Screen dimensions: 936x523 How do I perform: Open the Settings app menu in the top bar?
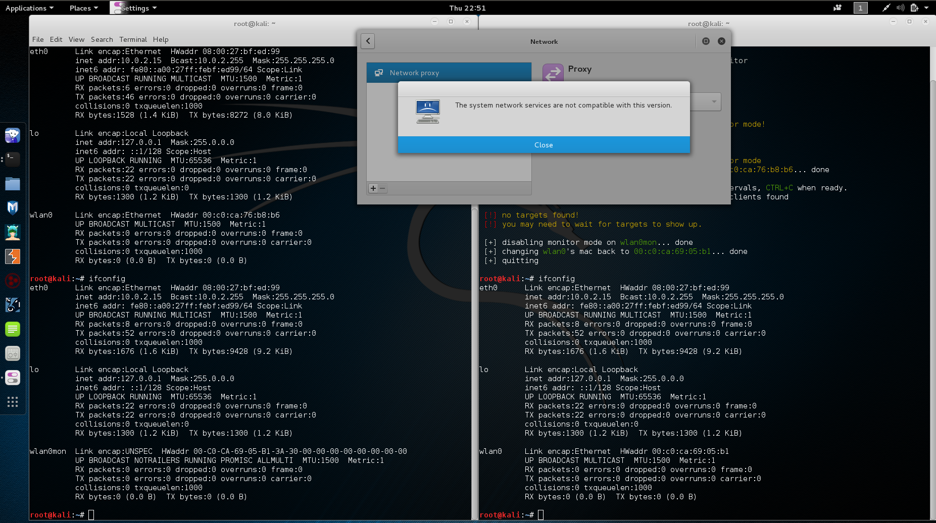135,8
